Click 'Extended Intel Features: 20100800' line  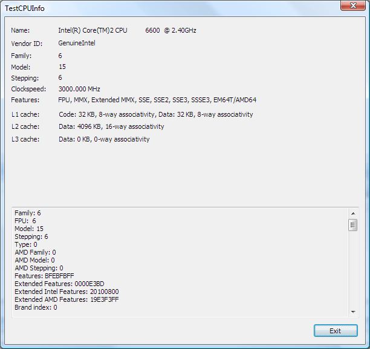tap(67, 292)
